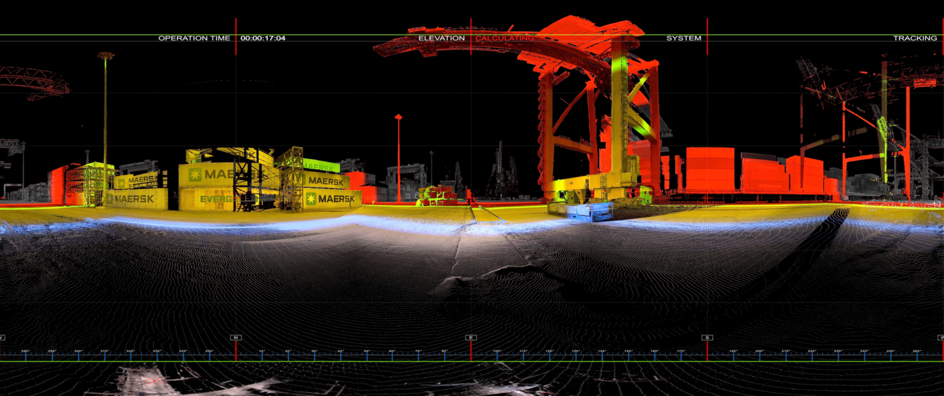Select the S compass marker

(708, 337)
